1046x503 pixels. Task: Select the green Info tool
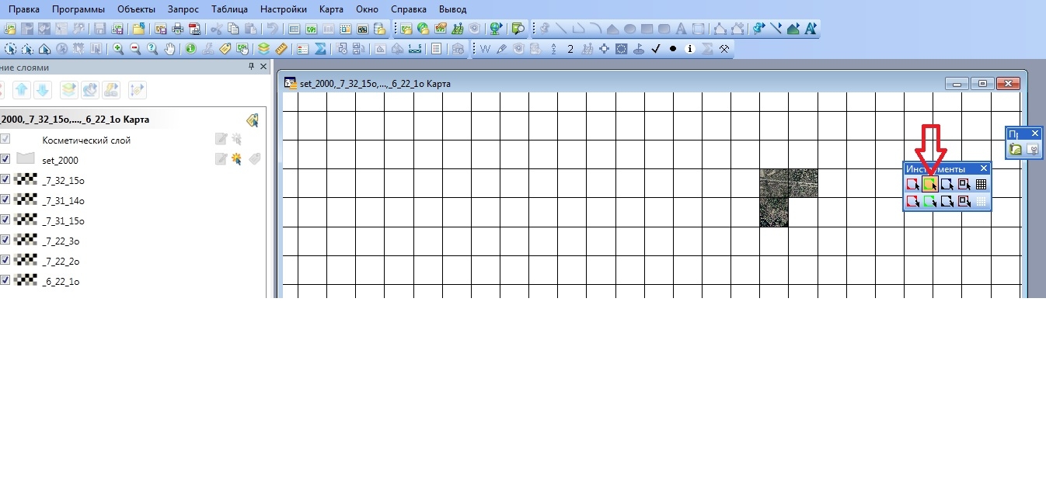190,48
